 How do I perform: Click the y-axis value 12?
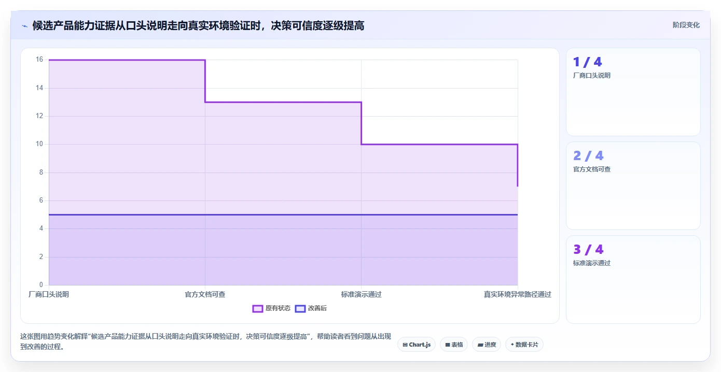39,116
